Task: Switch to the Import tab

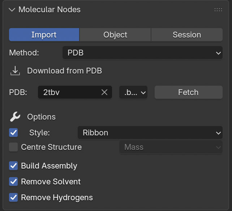Action: pyautogui.click(x=44, y=35)
